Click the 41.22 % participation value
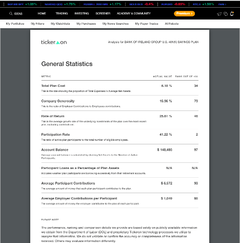The height and width of the screenshot is (243, 240). [x=166, y=135]
